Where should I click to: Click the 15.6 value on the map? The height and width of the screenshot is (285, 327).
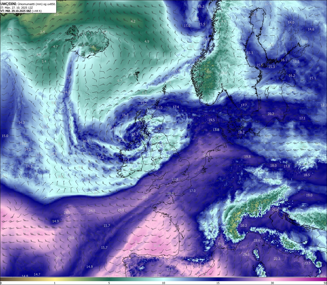pos(170,269)
